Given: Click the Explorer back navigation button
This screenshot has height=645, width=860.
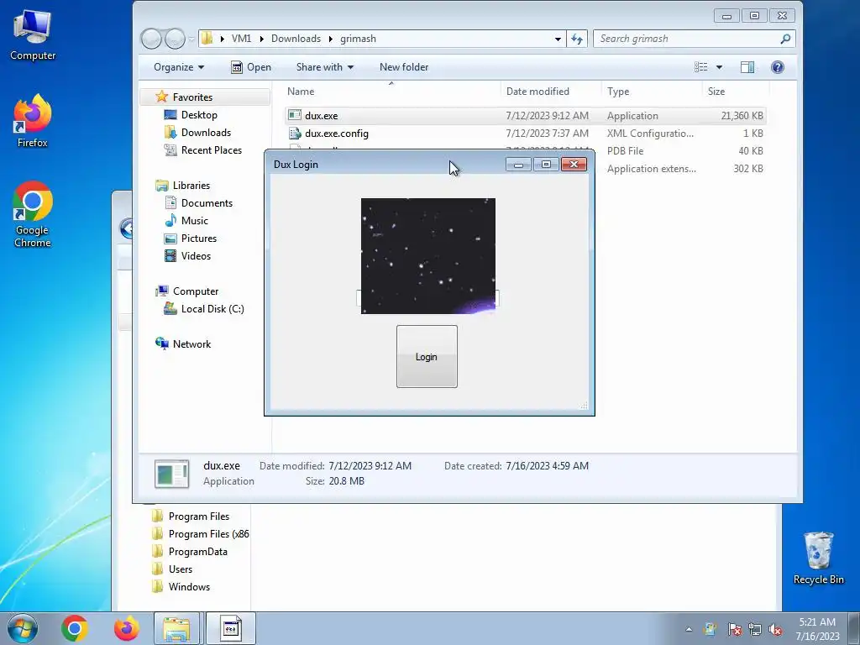Looking at the screenshot, I should tap(151, 39).
